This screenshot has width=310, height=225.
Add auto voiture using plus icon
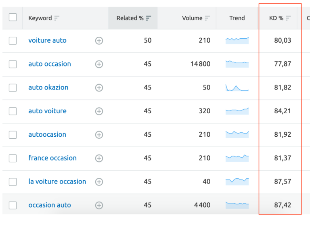tap(99, 111)
